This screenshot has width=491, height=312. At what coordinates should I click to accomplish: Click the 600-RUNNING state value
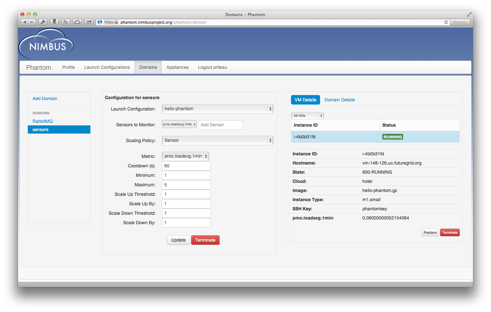point(377,172)
